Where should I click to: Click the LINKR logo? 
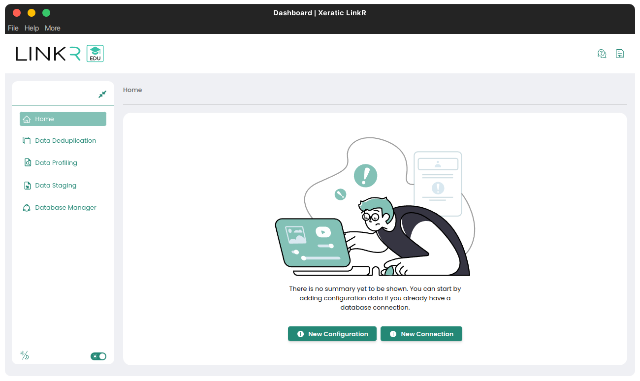pyautogui.click(x=48, y=54)
